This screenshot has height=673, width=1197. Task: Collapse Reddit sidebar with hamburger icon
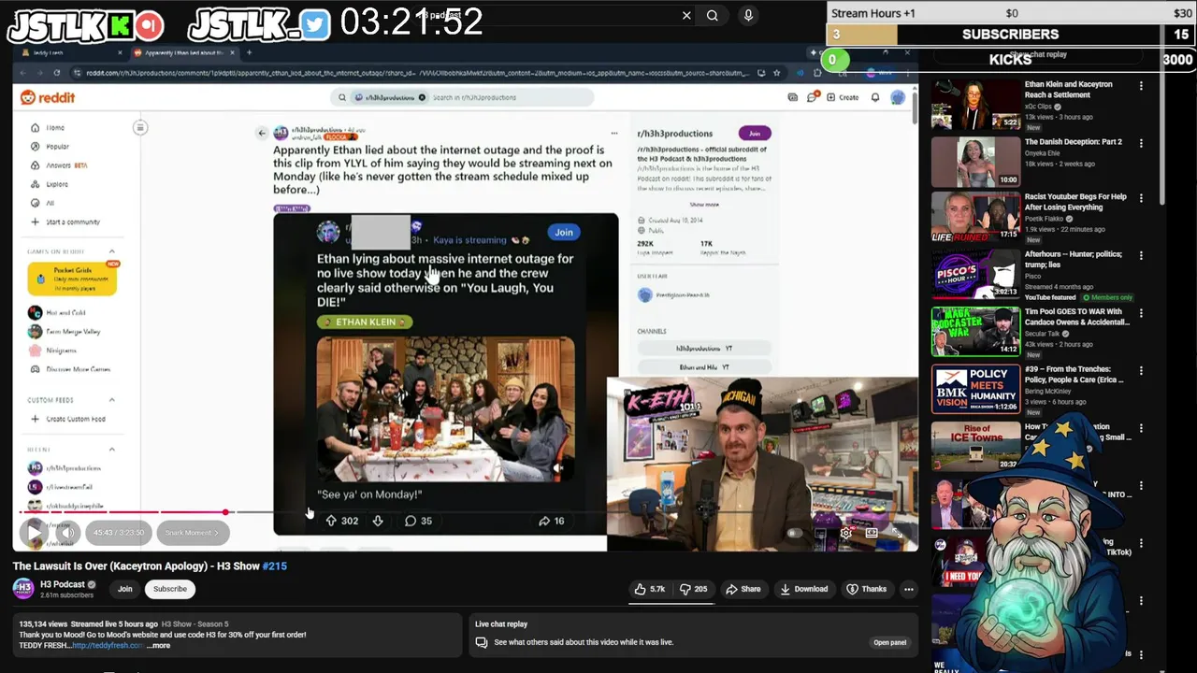[140, 127]
